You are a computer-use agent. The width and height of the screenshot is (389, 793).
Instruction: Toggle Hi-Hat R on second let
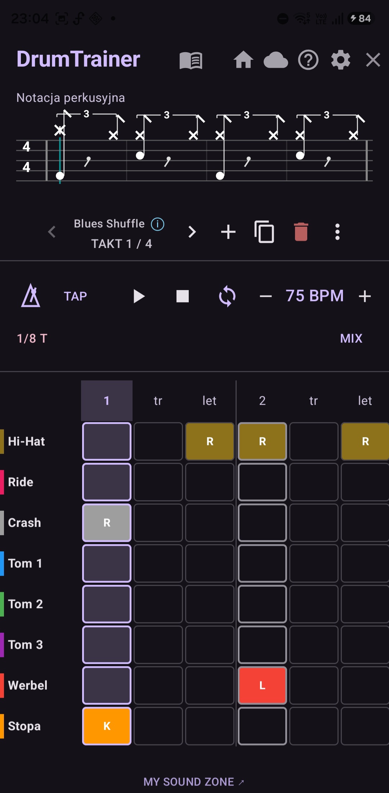click(365, 441)
